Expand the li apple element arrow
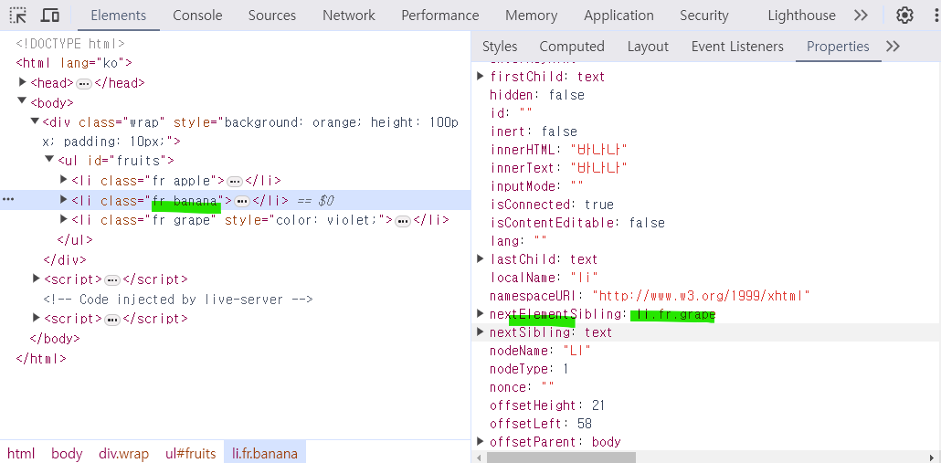This screenshot has height=463, width=941. point(64,180)
